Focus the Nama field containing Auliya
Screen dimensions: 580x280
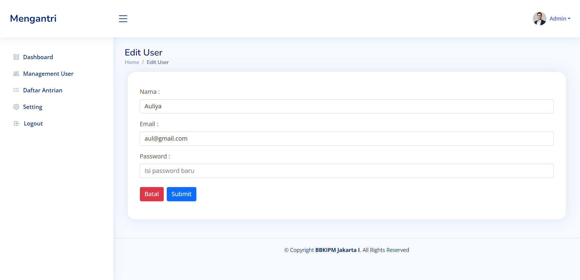click(346, 106)
